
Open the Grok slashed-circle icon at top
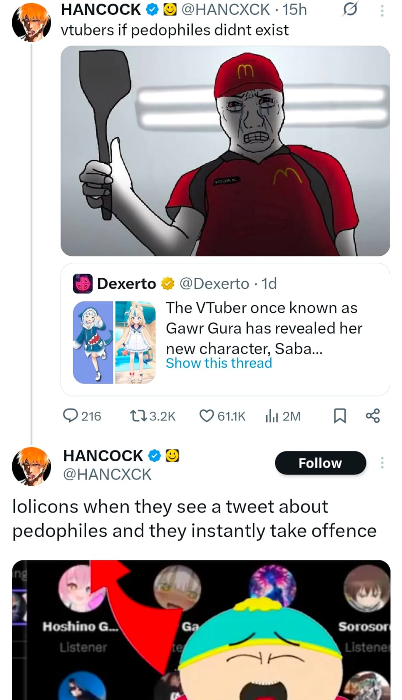(349, 10)
